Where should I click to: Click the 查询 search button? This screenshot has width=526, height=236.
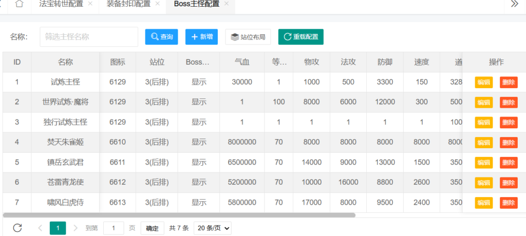(x=161, y=37)
